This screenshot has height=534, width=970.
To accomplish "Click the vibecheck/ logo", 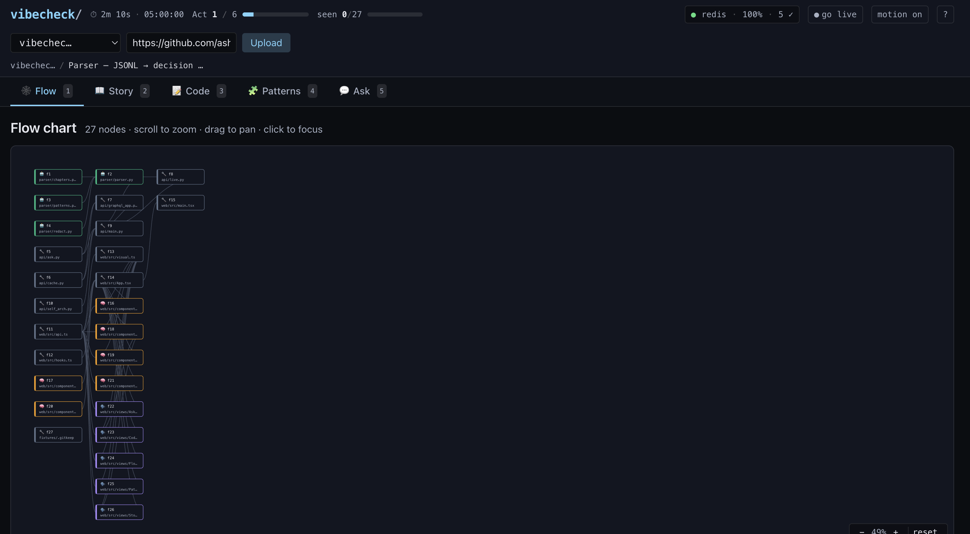I will tap(46, 14).
